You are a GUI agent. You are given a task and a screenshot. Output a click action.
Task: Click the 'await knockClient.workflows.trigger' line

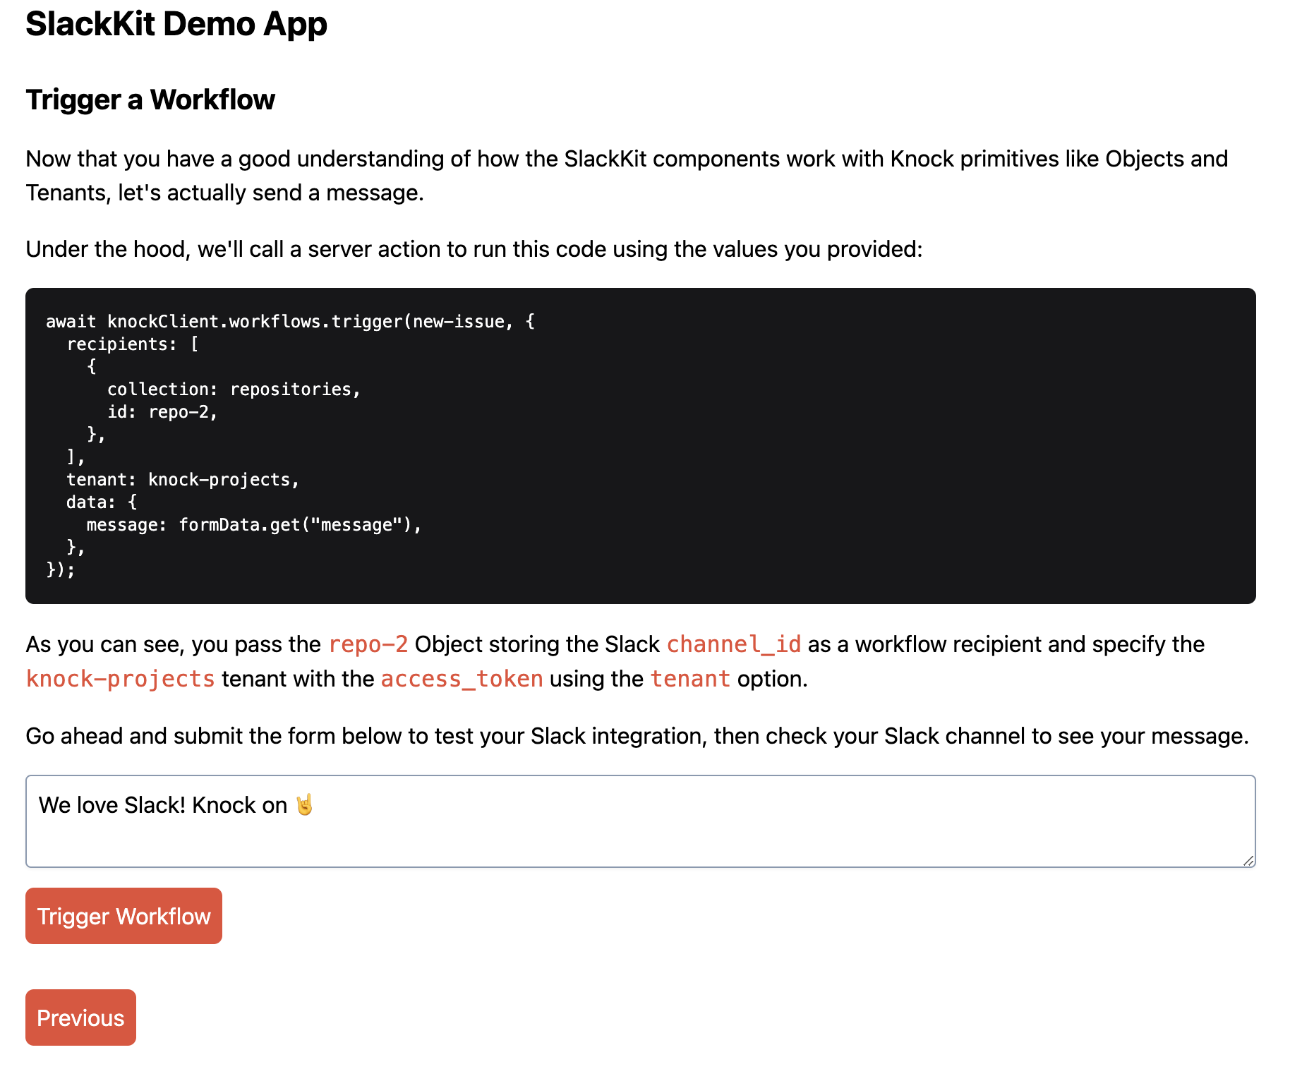(289, 321)
